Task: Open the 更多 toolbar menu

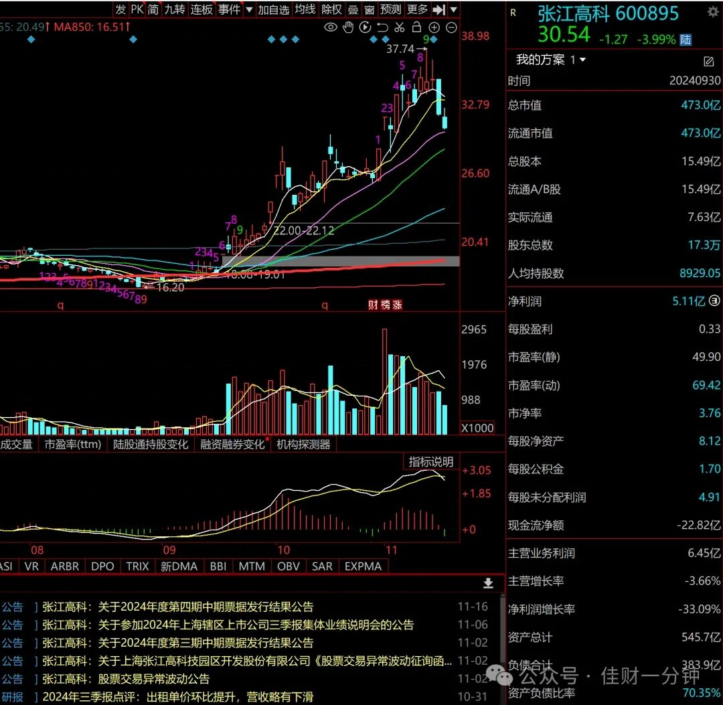Action: click(418, 9)
